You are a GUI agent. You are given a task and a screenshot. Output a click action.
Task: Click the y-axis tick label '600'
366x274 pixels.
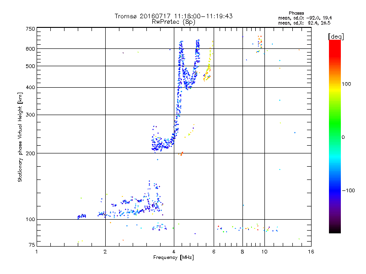(30, 49)
